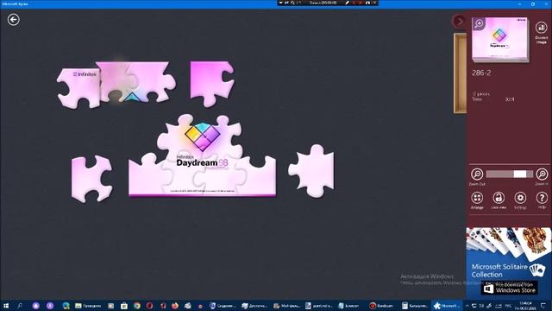Open the Help question mark

click(542, 200)
